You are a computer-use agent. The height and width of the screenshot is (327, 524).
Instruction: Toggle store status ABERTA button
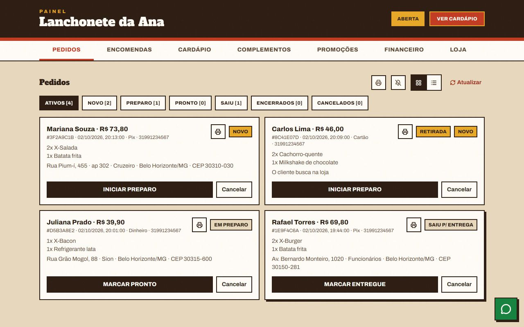(408, 19)
